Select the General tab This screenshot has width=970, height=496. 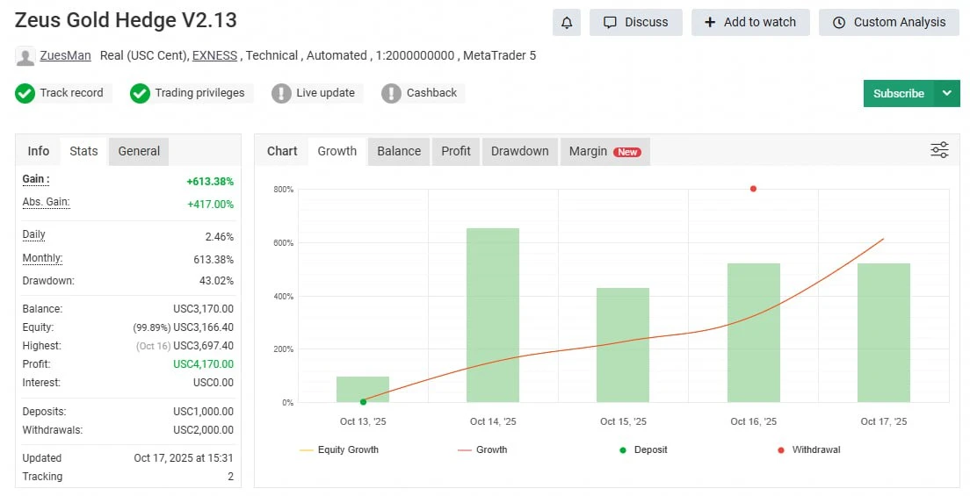point(139,151)
